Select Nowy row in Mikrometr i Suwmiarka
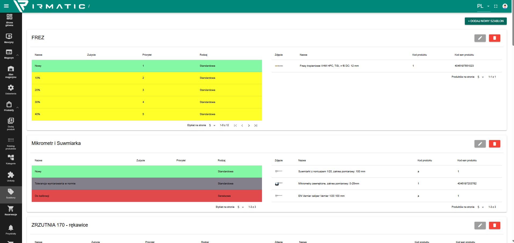Image resolution: width=514 pixels, height=243 pixels. tap(147, 171)
